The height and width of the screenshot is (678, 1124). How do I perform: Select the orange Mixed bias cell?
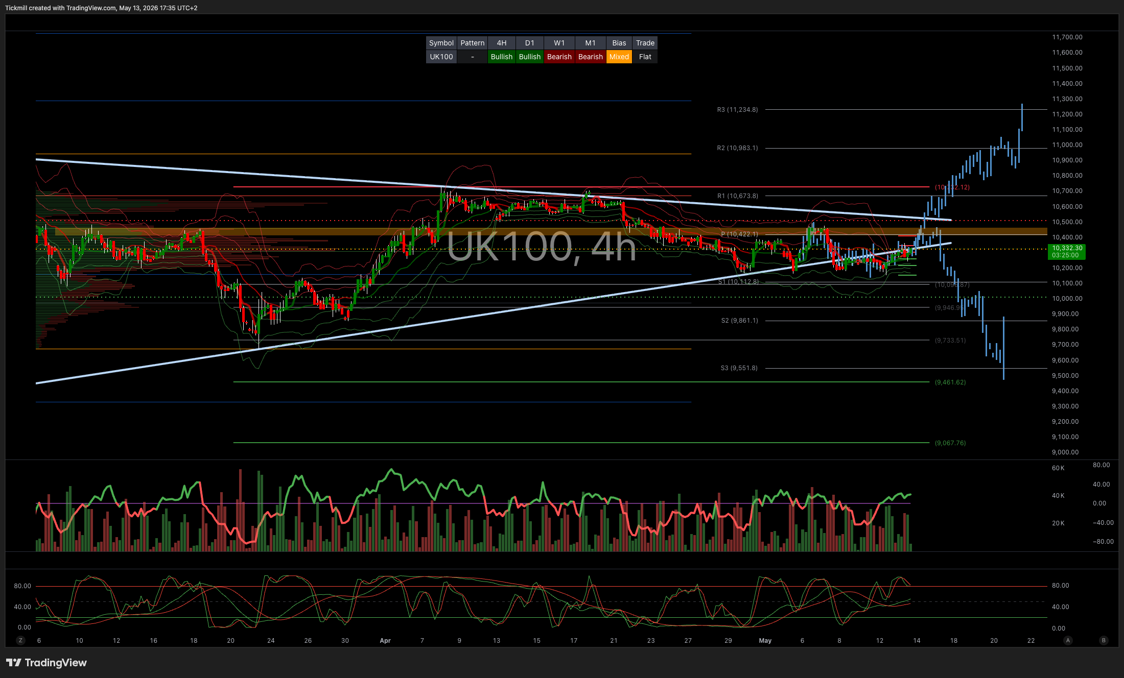(619, 57)
